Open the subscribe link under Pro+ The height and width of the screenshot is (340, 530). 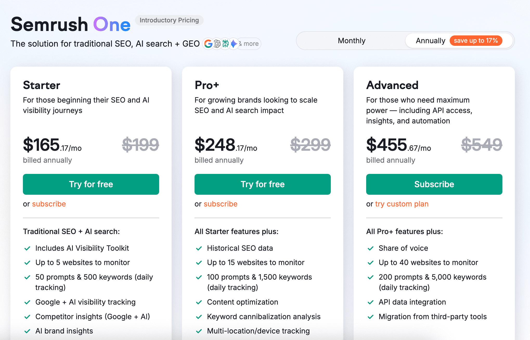pyautogui.click(x=221, y=204)
